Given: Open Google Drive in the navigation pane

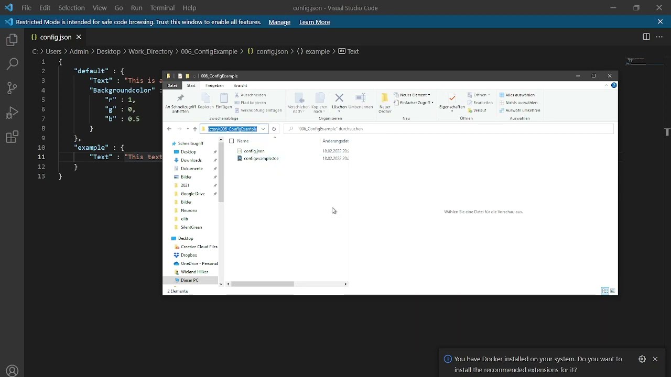Looking at the screenshot, I should (x=193, y=194).
